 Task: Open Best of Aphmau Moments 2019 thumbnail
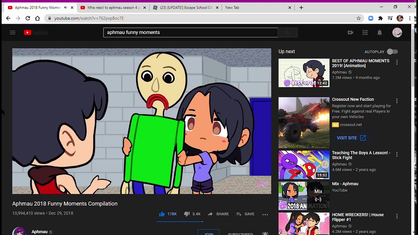pyautogui.click(x=304, y=73)
